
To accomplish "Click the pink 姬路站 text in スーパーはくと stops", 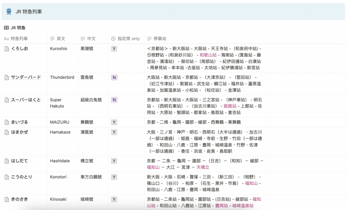I will (230, 106).
